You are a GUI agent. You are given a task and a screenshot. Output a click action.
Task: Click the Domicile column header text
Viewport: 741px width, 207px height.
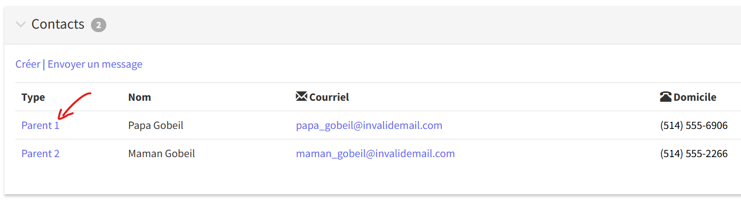(695, 97)
